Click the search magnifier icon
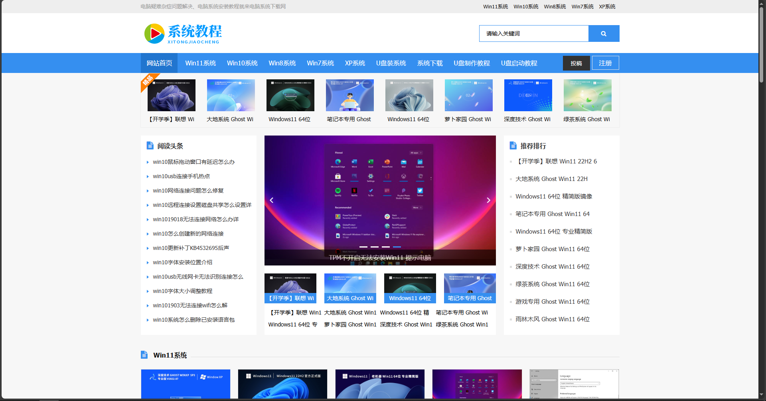Screen dimensions: 766x401 (604, 33)
